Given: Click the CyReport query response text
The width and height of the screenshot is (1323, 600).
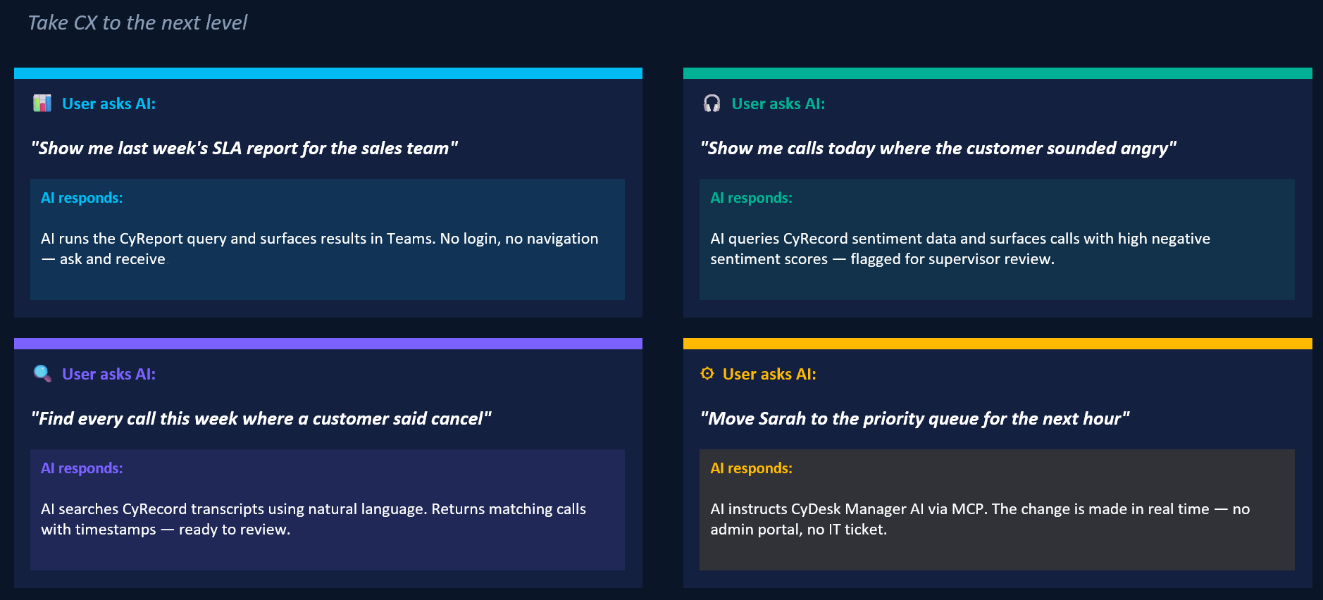Looking at the screenshot, I should pos(320,249).
